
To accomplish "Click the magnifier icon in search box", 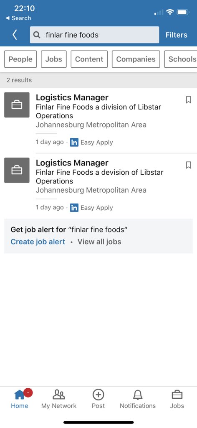I will (x=36, y=35).
